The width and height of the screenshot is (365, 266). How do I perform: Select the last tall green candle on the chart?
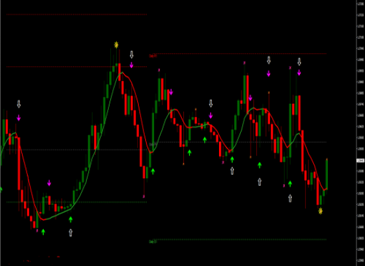tap(327, 175)
